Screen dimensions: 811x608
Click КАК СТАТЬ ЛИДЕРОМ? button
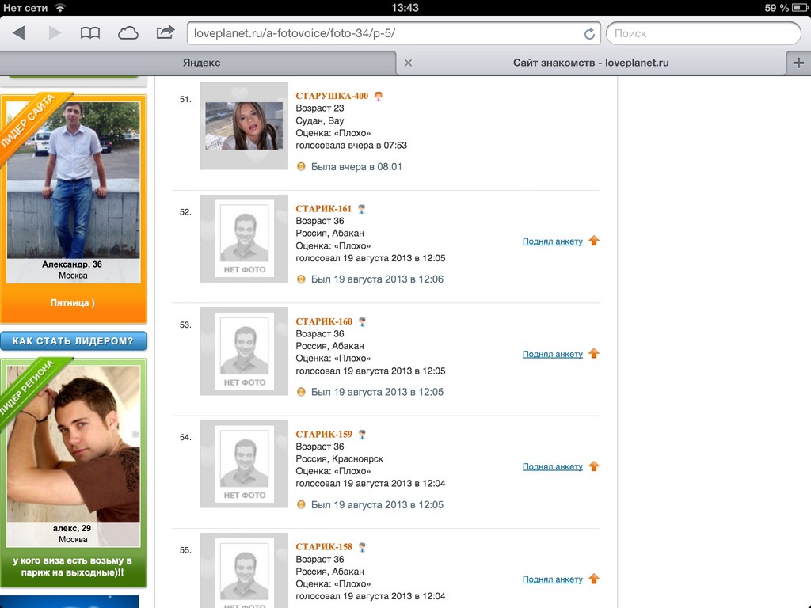(73, 340)
